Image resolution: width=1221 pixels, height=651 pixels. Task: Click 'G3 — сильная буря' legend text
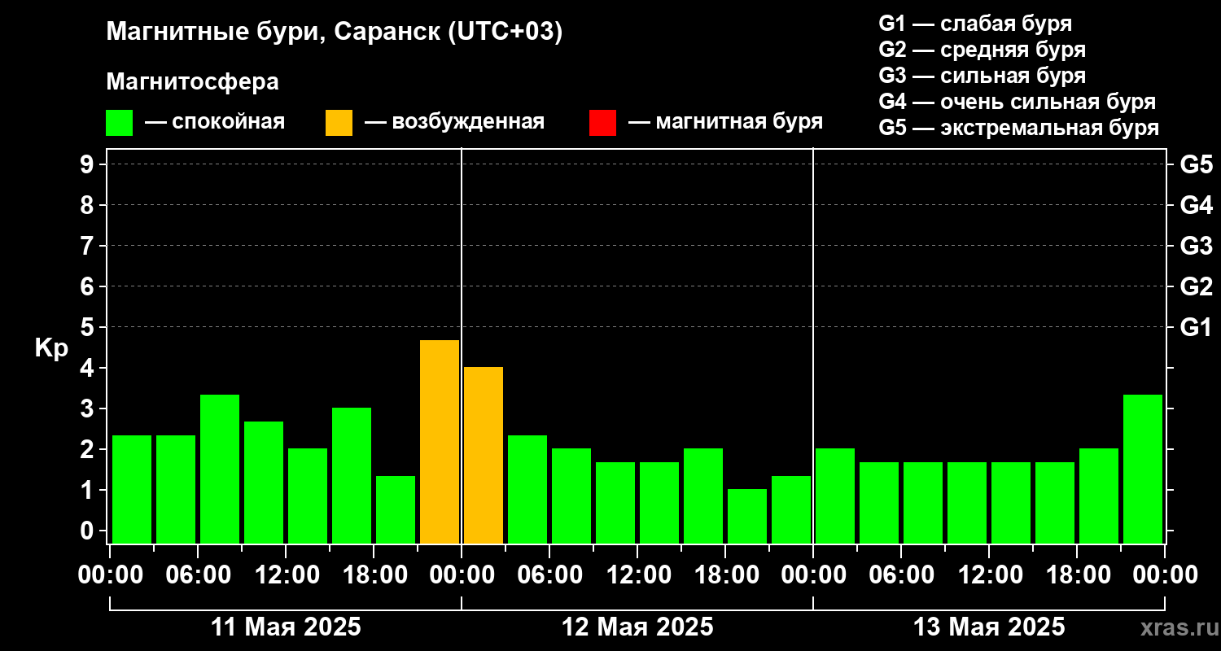[x=982, y=76]
